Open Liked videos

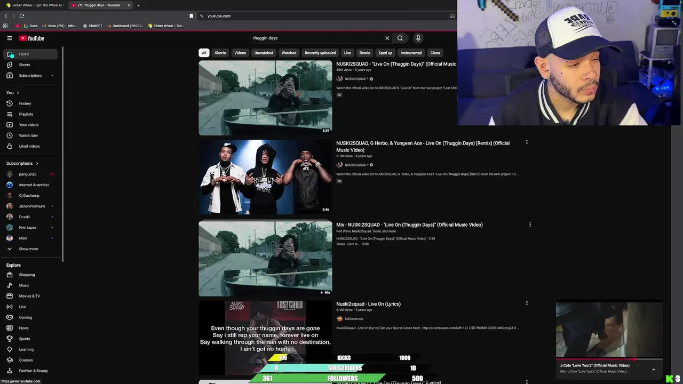pyautogui.click(x=31, y=146)
